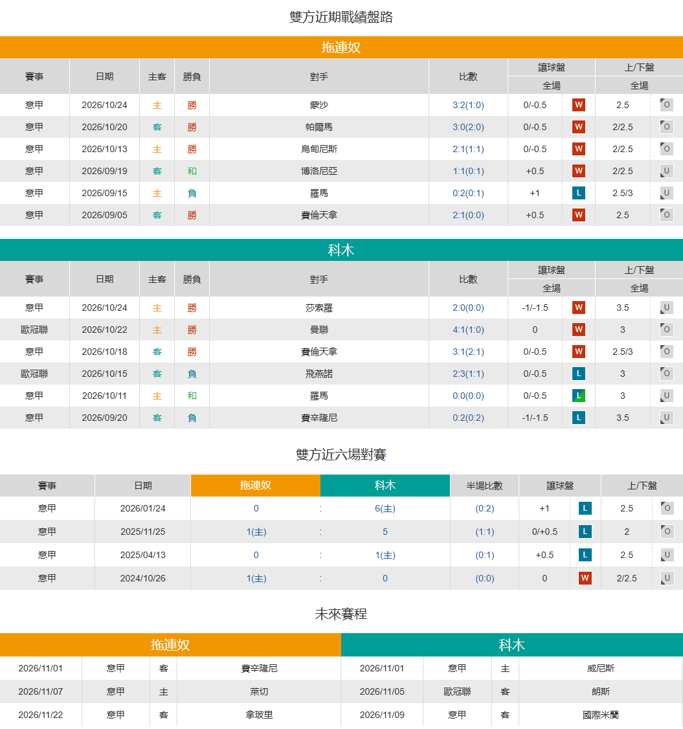Click the O icon in the 2026/10/18 費倫天拿 row

[666, 352]
